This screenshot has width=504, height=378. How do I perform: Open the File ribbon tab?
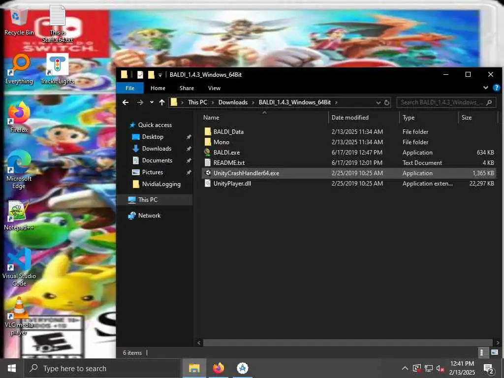click(x=130, y=88)
